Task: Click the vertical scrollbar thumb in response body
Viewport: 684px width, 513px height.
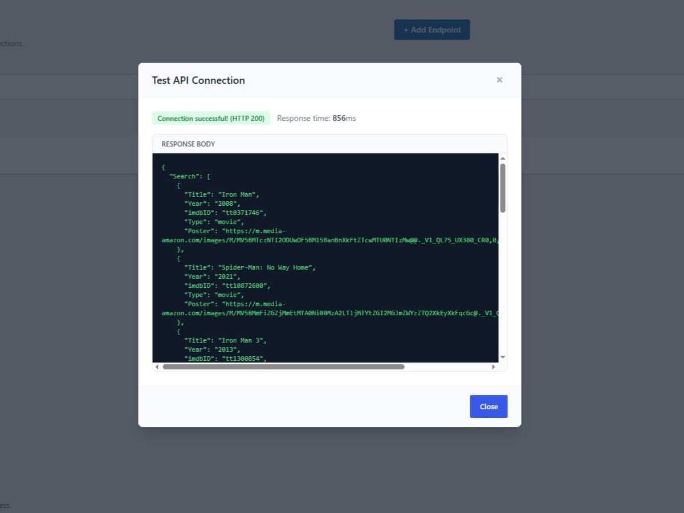Action: click(503, 188)
